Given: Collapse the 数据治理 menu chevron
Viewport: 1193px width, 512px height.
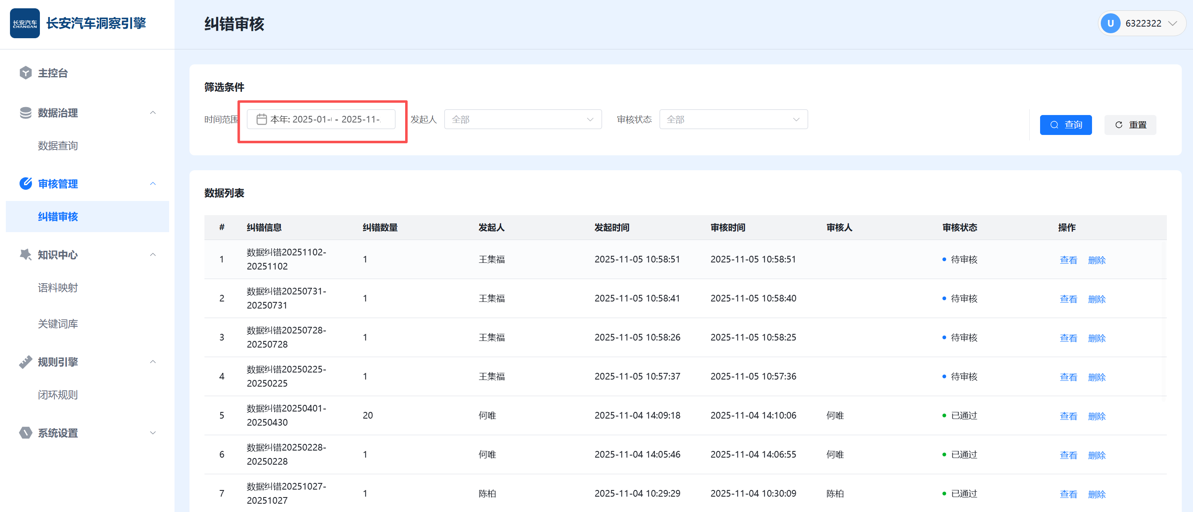Looking at the screenshot, I should pos(153,113).
